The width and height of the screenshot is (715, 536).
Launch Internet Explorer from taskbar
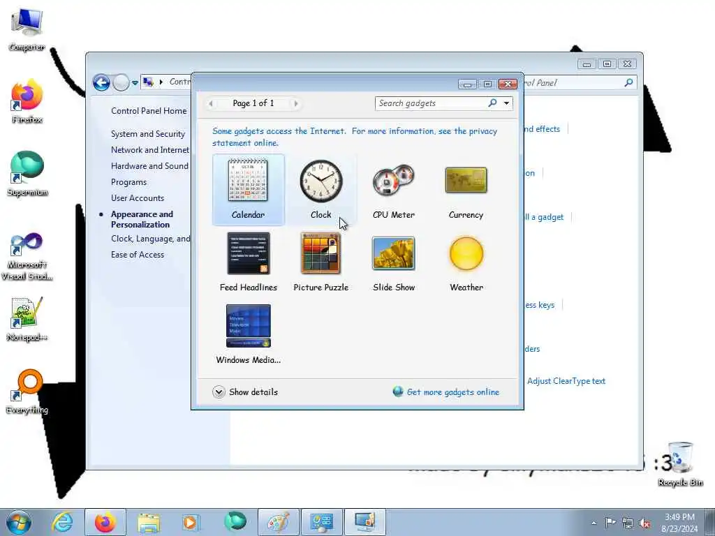click(62, 522)
